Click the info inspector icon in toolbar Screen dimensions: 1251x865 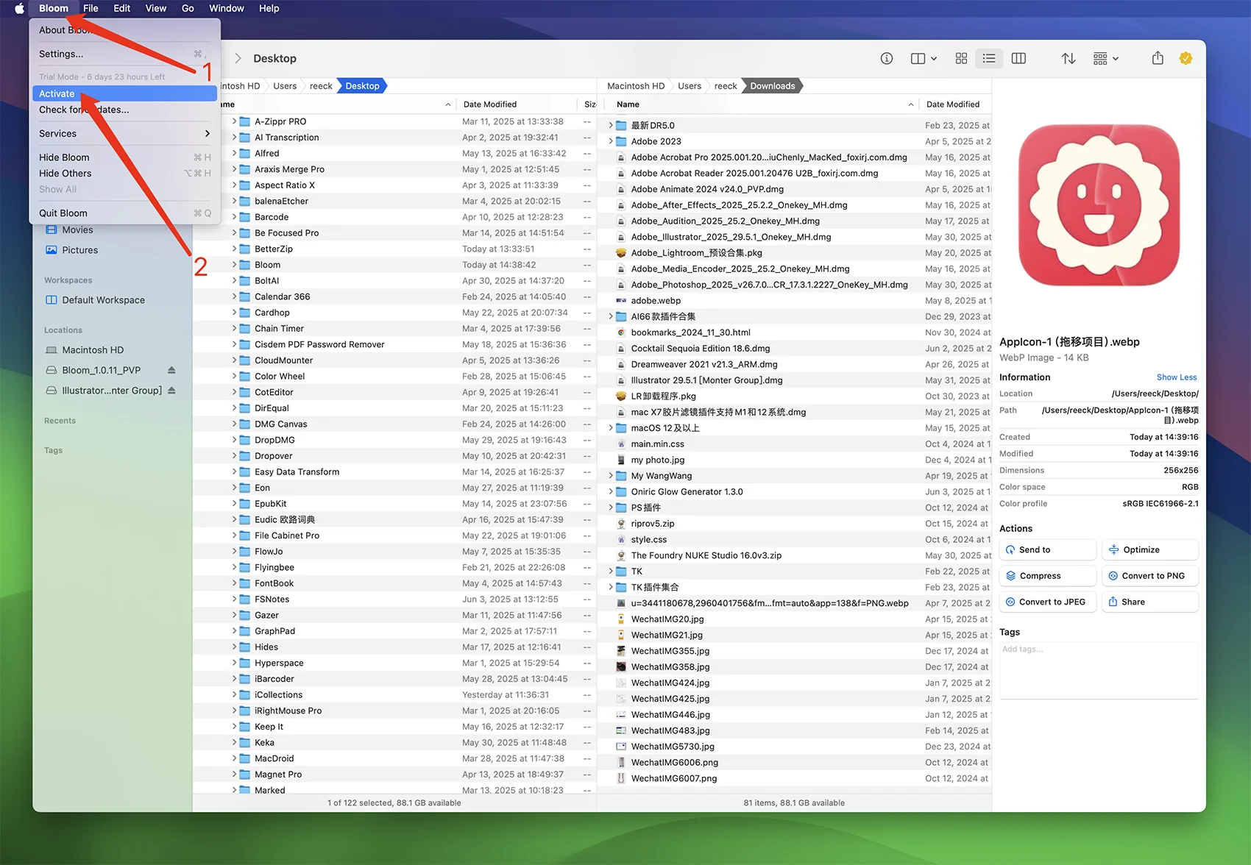click(x=887, y=58)
